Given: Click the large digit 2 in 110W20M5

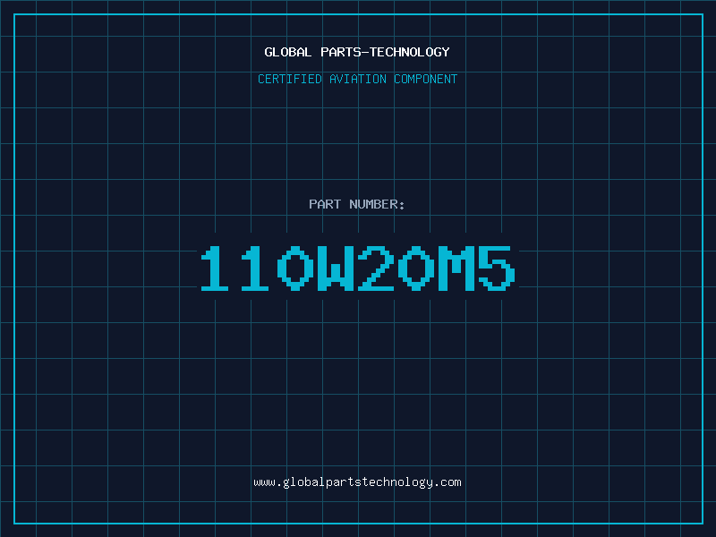Looking at the screenshot, I should click(376, 268).
